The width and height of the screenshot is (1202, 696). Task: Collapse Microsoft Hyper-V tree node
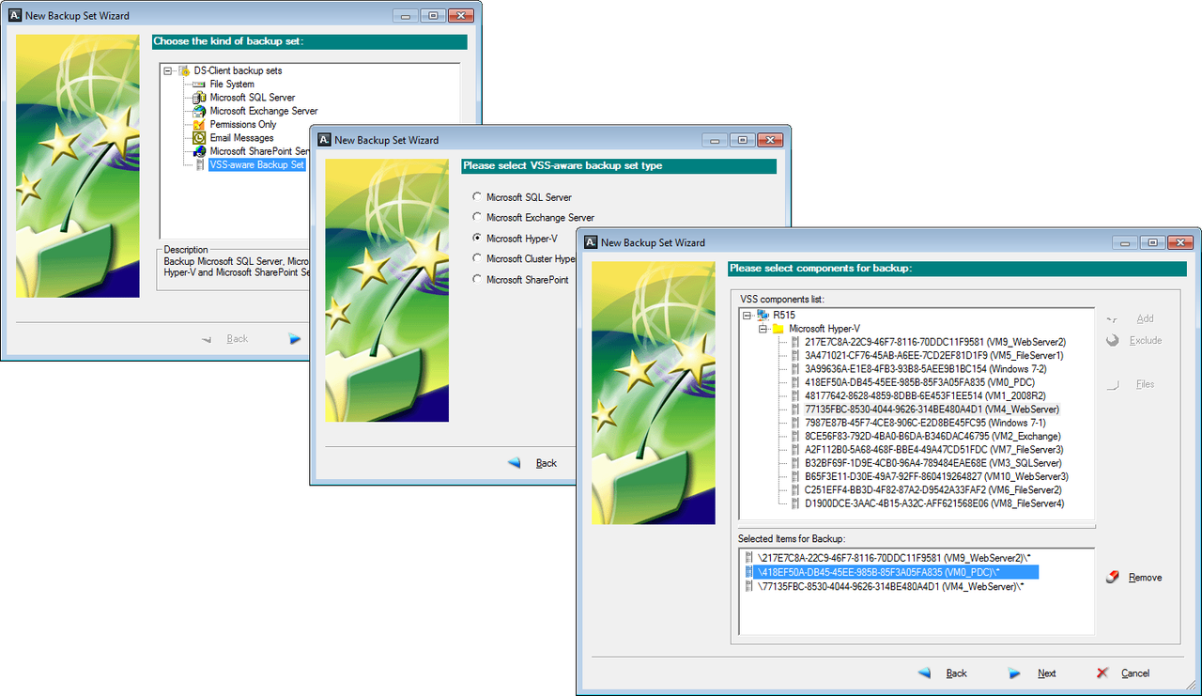click(x=763, y=329)
